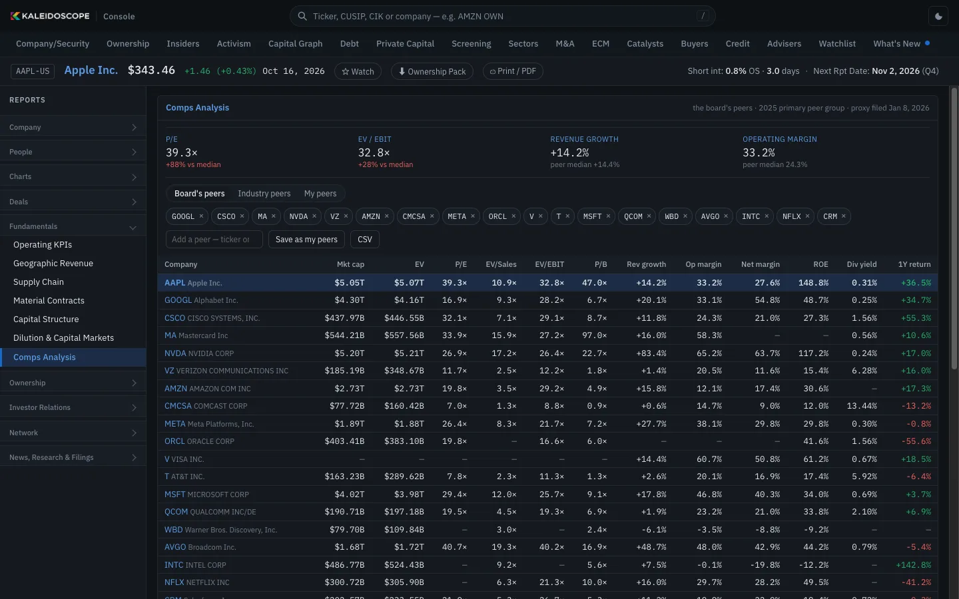Remove QCOM peer chip
This screenshot has width=959, height=599.
point(649,216)
